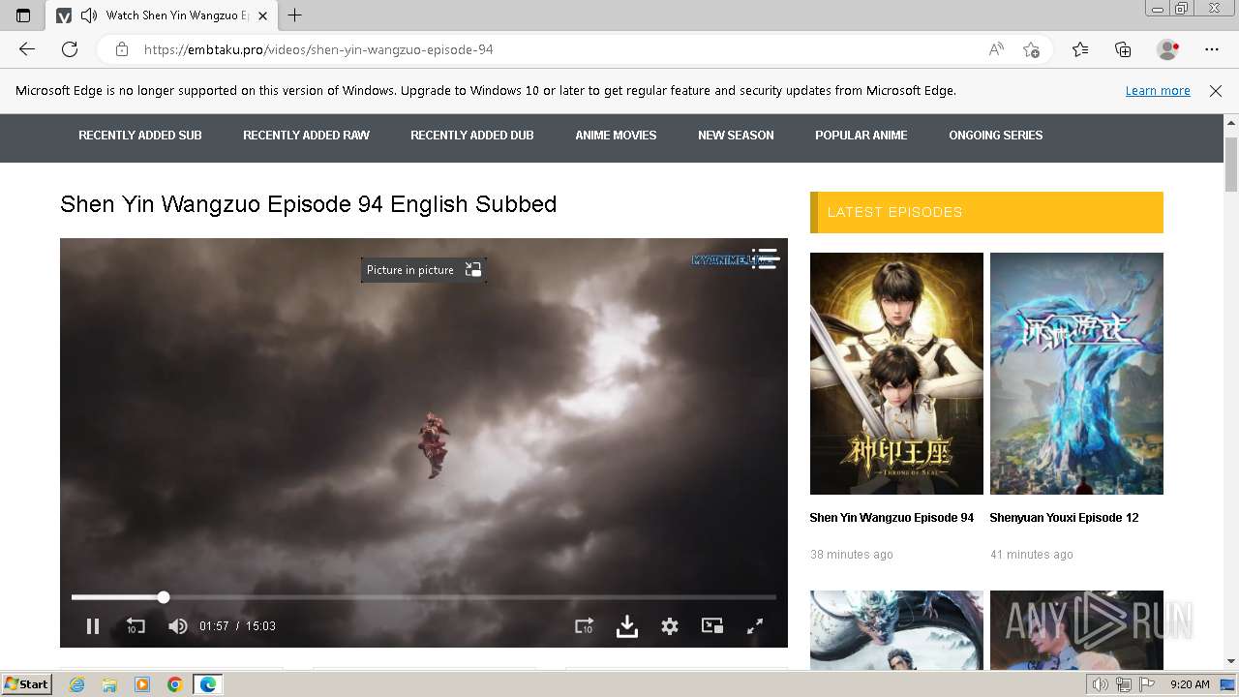Open Recently Added Raw menu
Screen dimensions: 1239x697
point(306,136)
